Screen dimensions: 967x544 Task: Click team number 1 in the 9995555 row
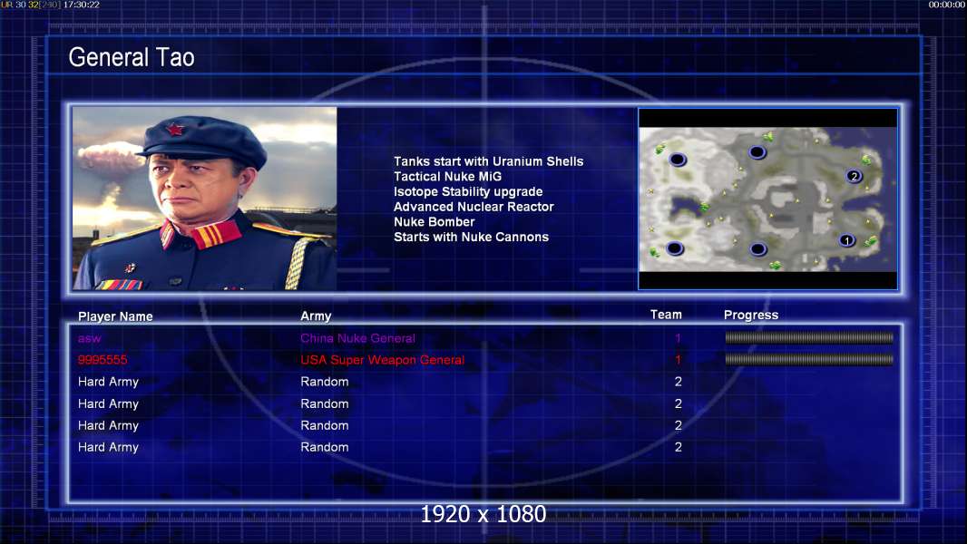point(678,360)
